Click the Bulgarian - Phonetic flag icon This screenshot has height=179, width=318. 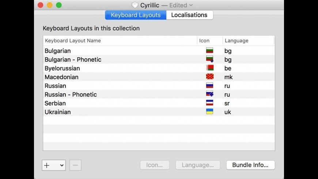point(209,60)
